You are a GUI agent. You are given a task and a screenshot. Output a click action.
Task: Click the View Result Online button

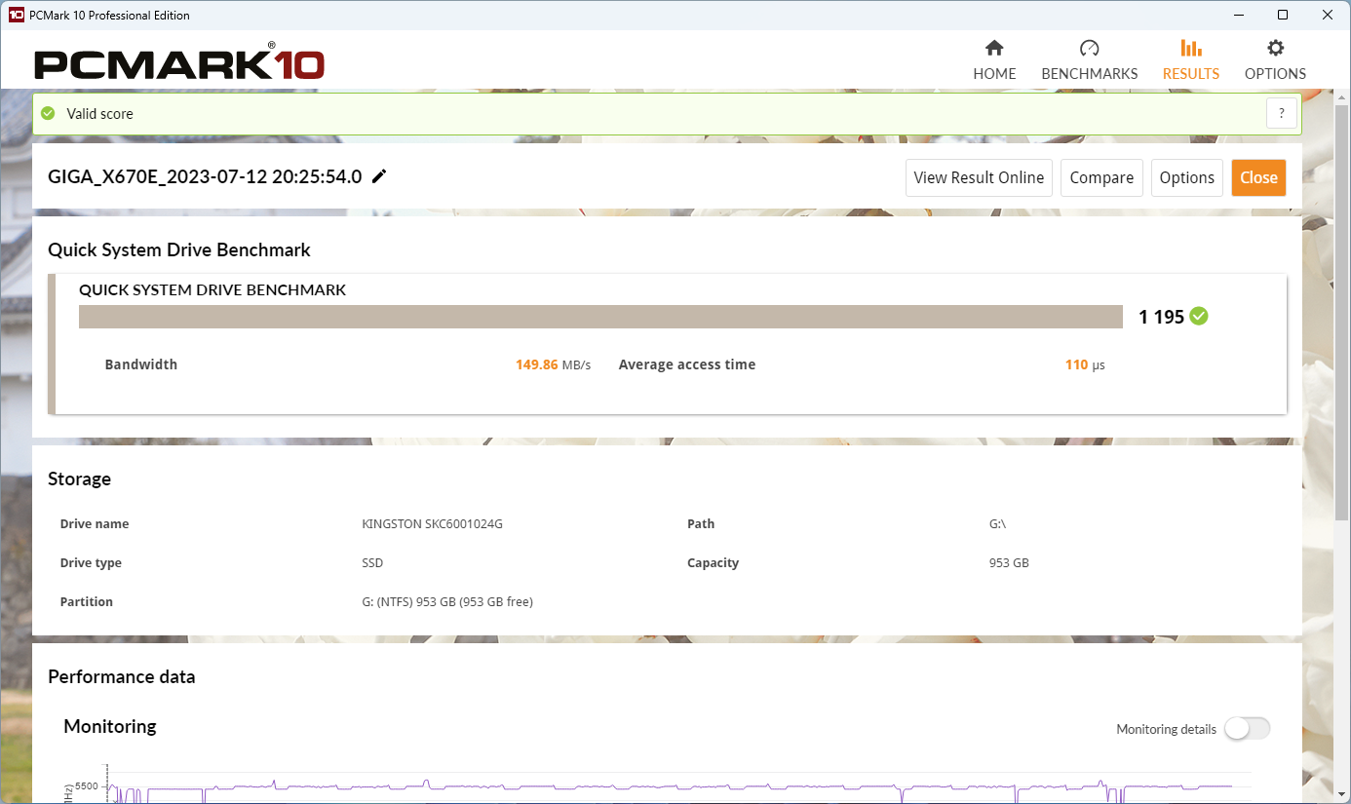(979, 177)
